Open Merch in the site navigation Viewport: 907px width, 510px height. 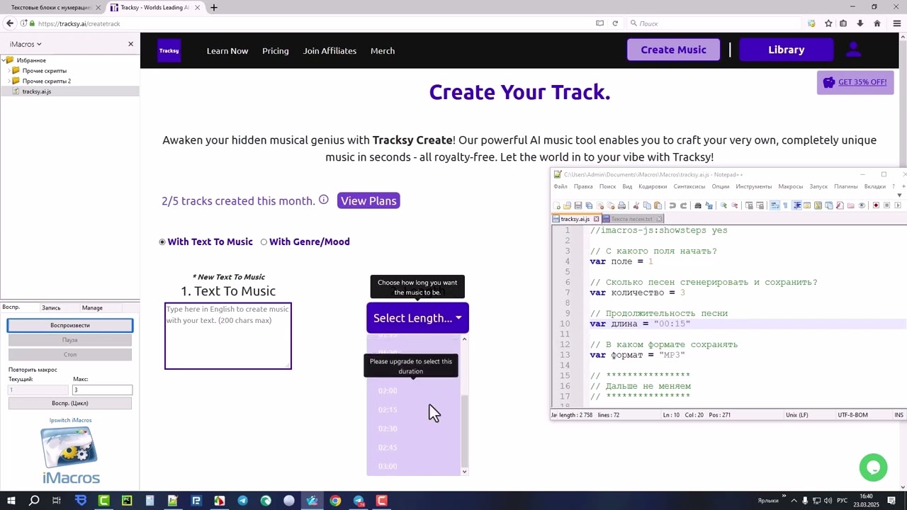pyautogui.click(x=383, y=50)
